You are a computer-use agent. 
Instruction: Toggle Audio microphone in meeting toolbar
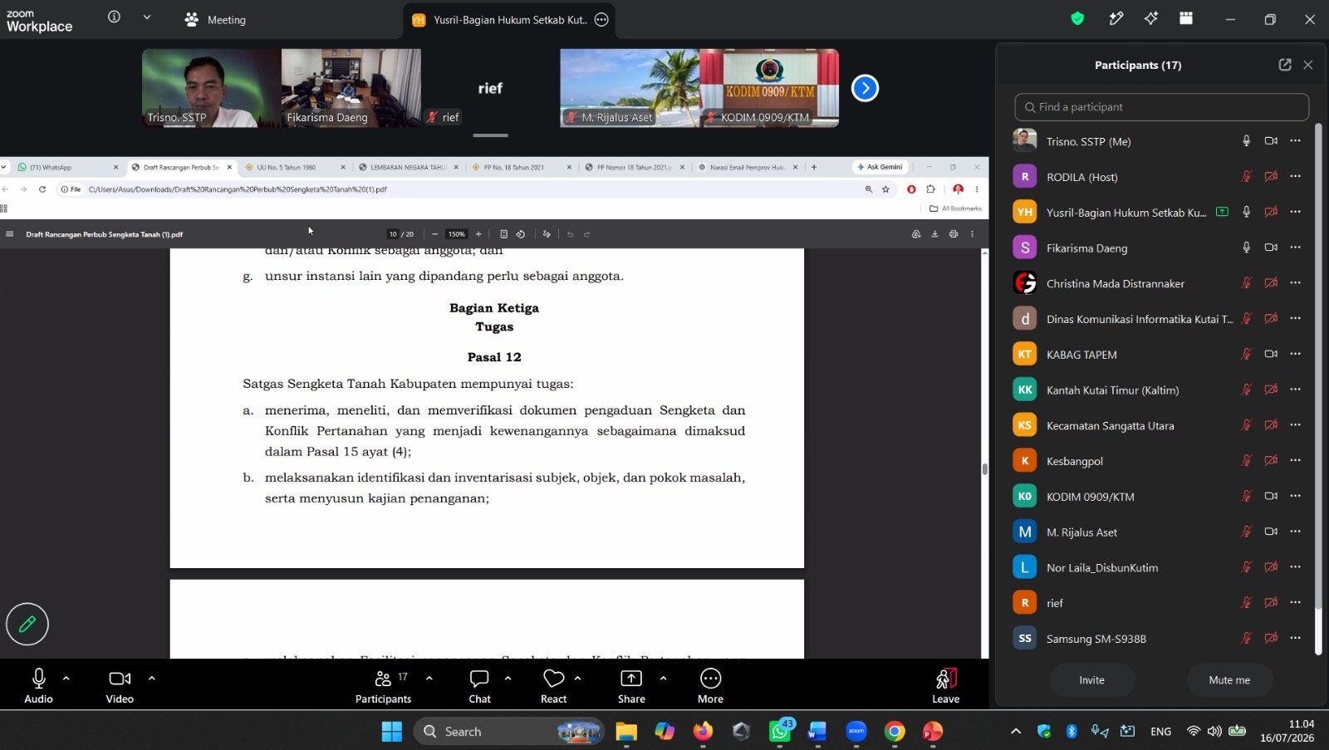click(38, 685)
